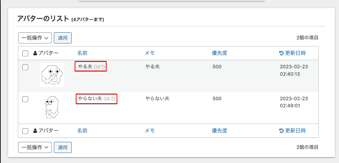Sort by 名前 in the top header
The height and width of the screenshot is (163, 339).
click(82, 53)
